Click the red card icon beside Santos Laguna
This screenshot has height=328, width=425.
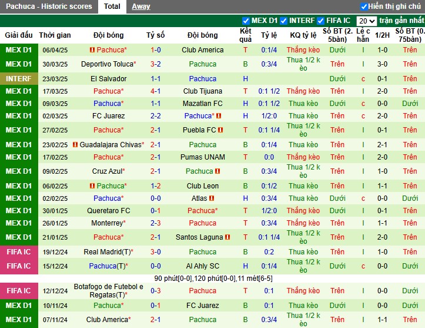coord(227,237)
